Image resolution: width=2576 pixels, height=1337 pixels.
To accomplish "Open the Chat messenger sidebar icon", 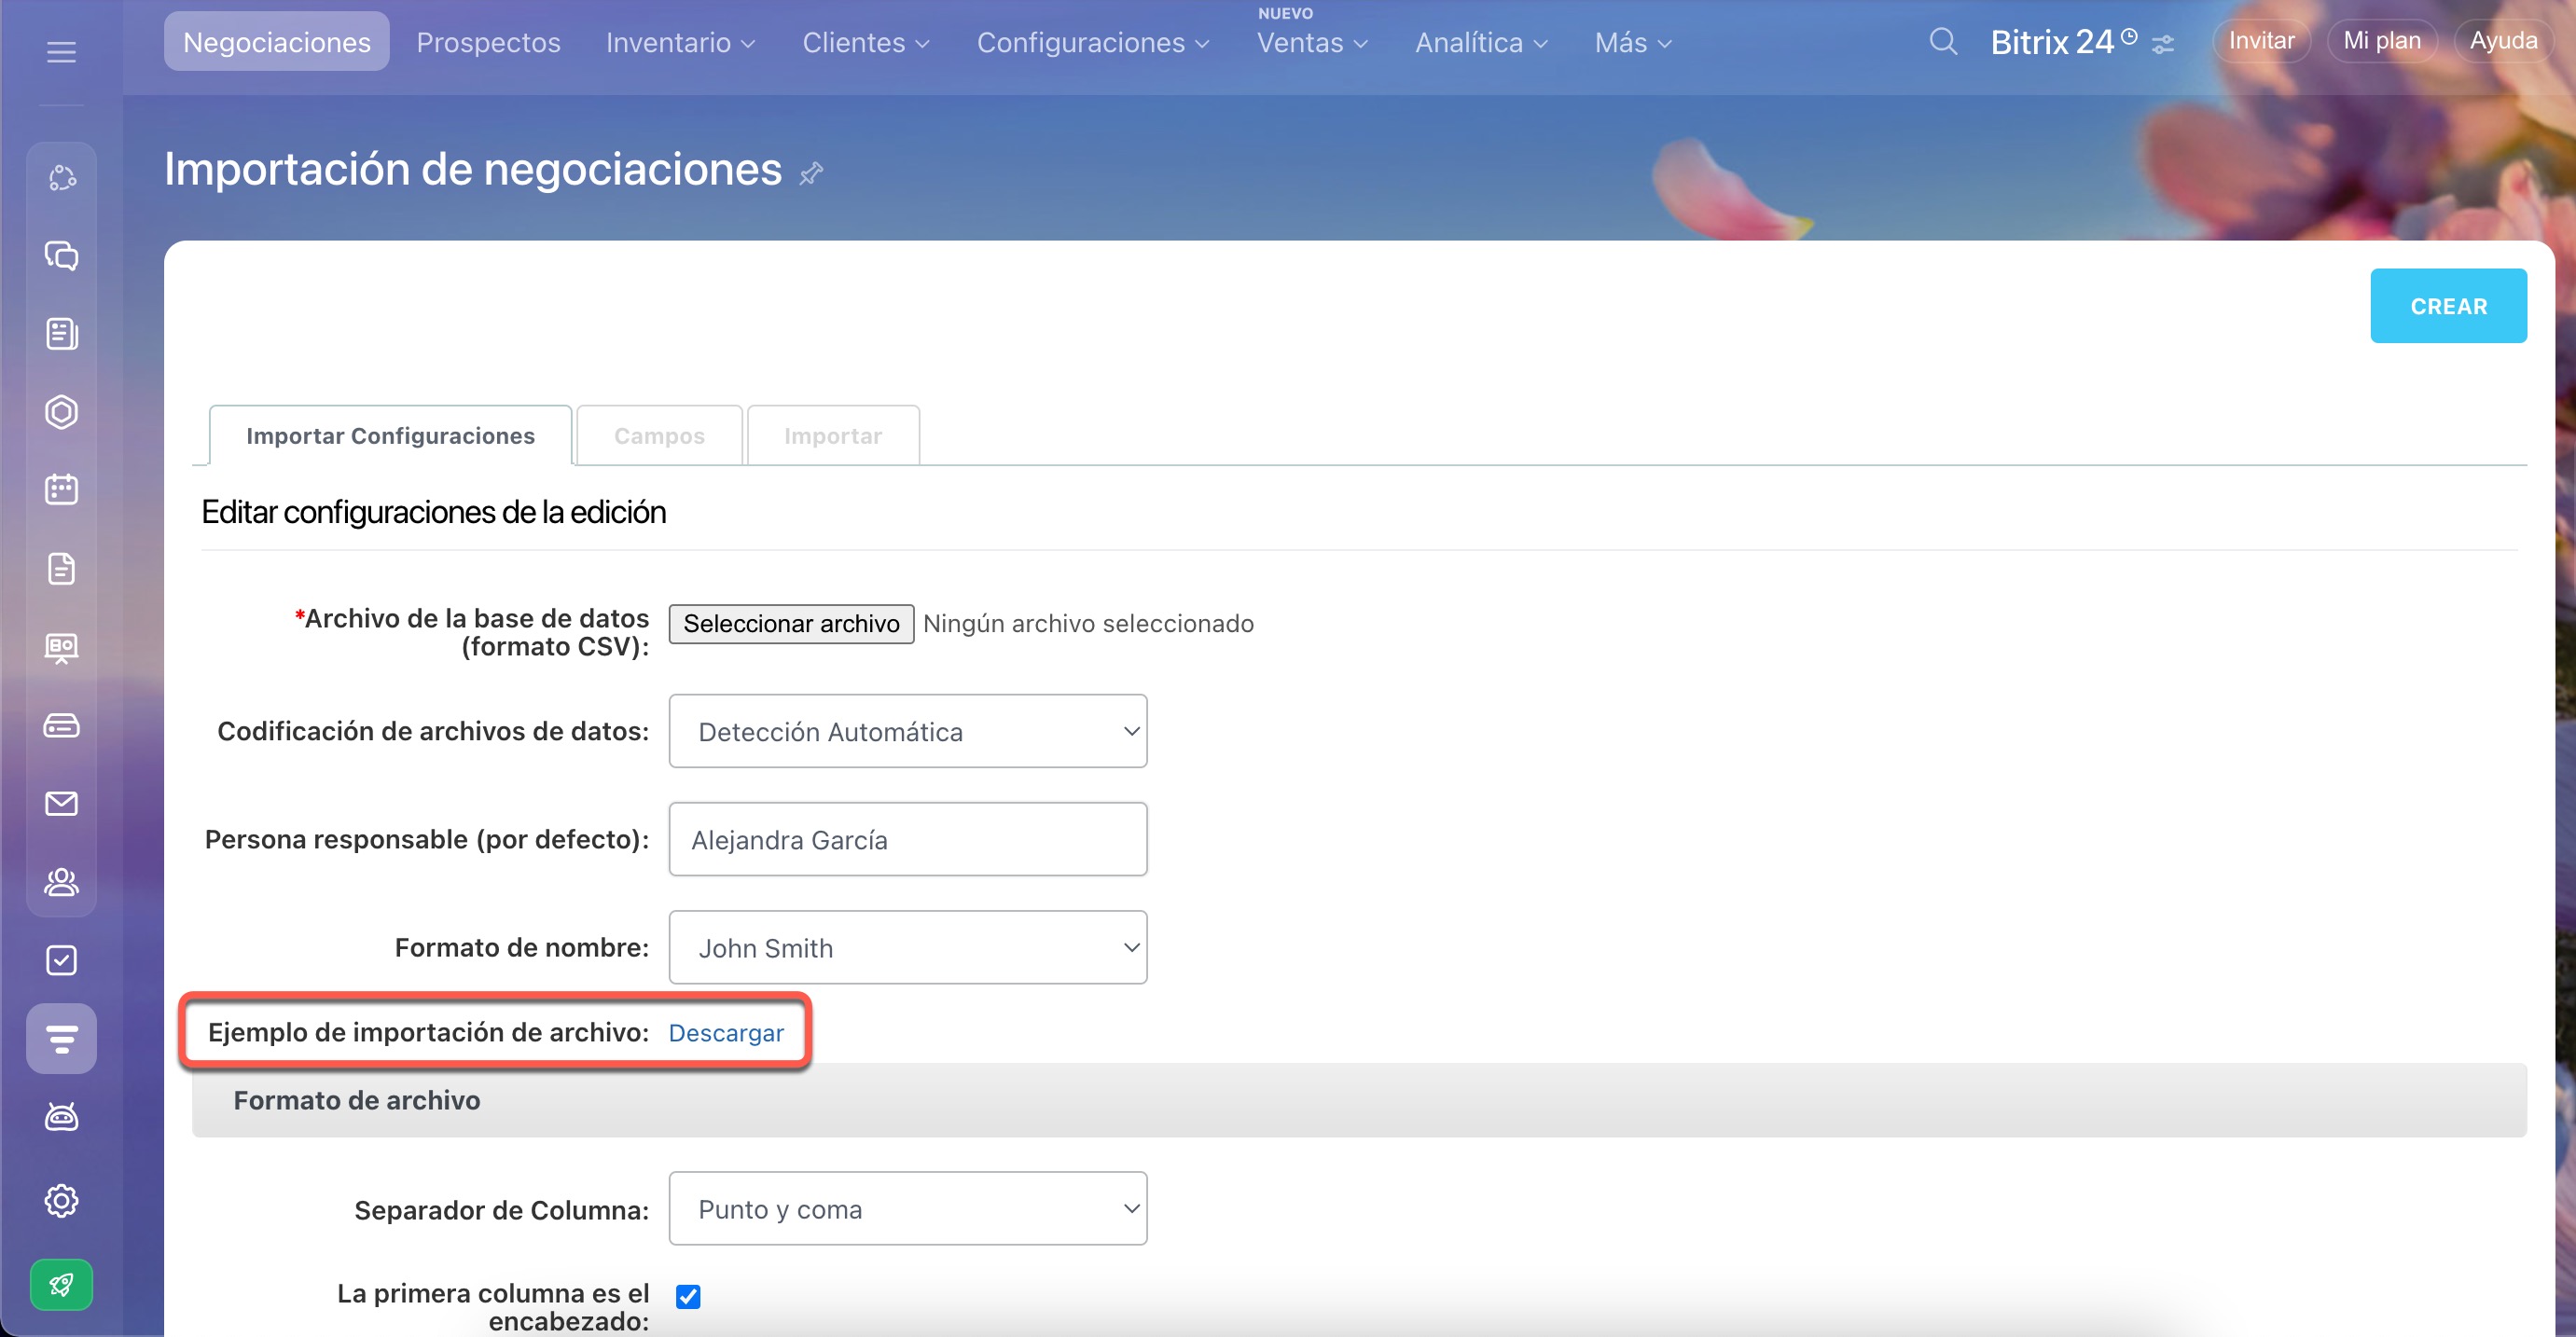I will point(61,256).
